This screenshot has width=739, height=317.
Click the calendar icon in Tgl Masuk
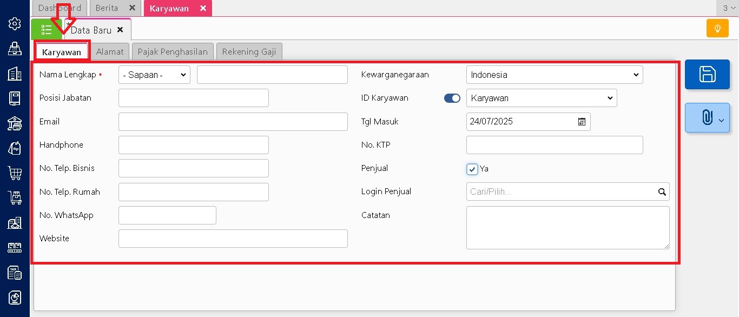point(582,122)
